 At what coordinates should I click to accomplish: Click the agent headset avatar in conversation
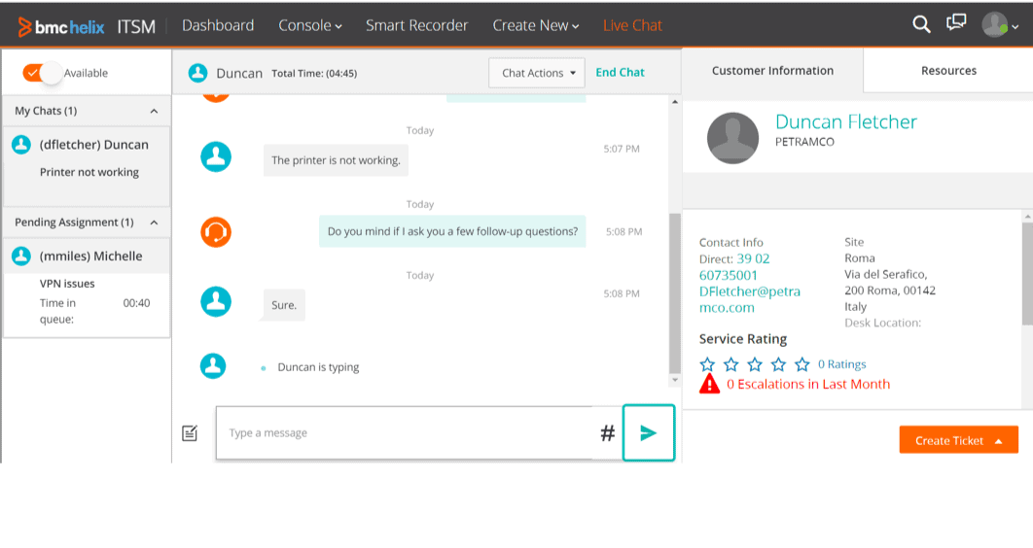[216, 231]
